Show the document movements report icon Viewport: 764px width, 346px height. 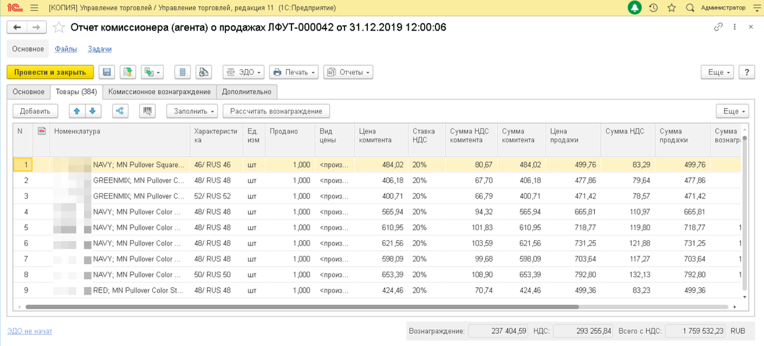pos(183,72)
